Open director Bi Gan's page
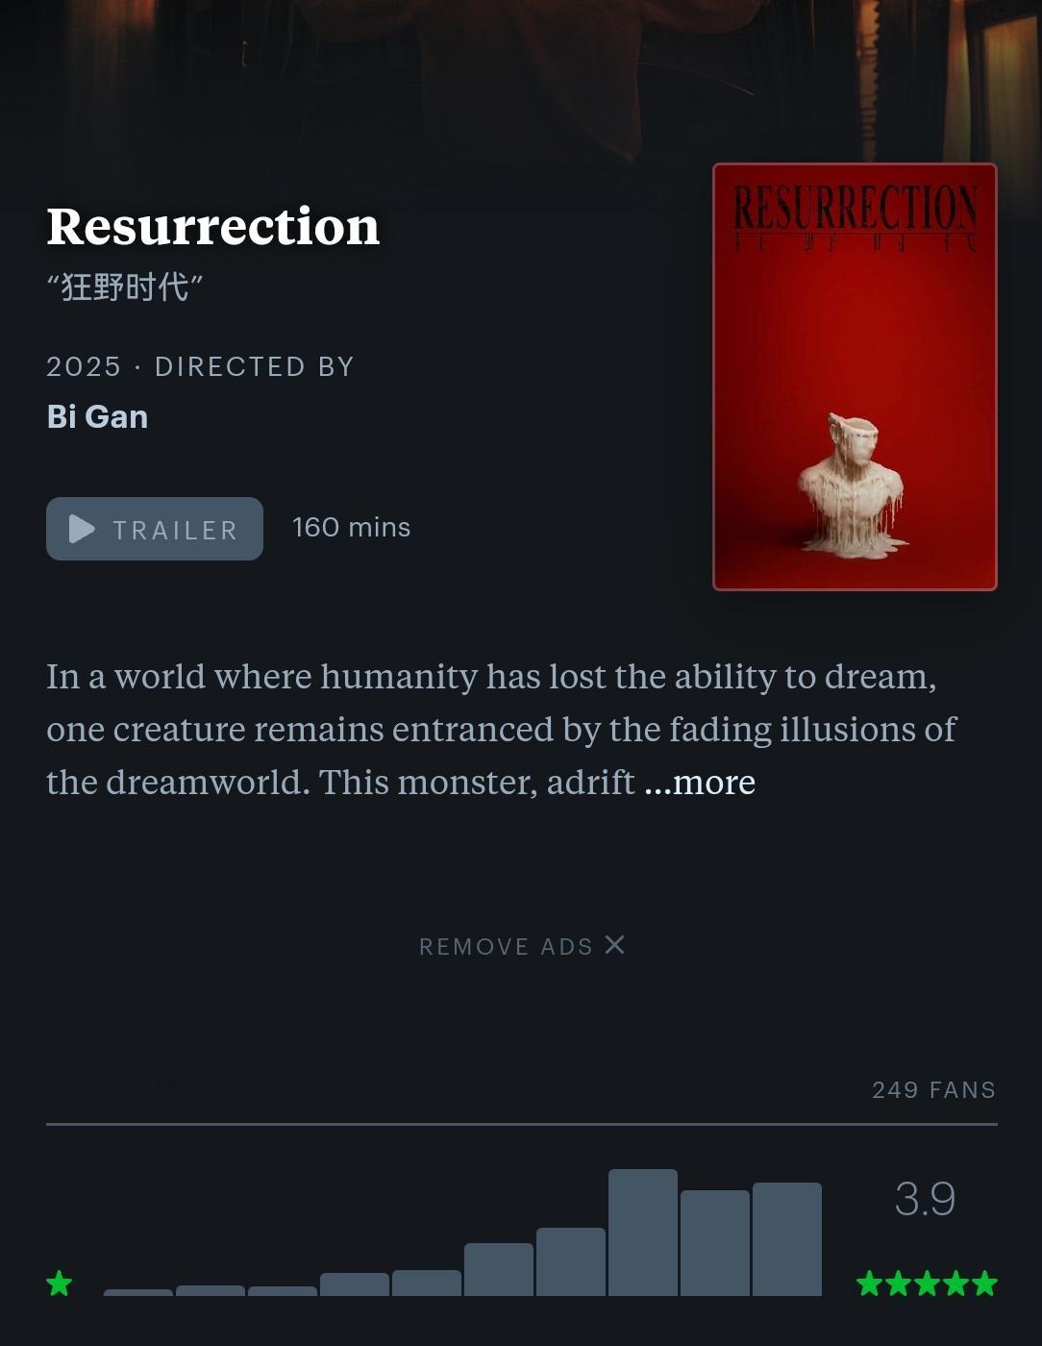 (97, 416)
